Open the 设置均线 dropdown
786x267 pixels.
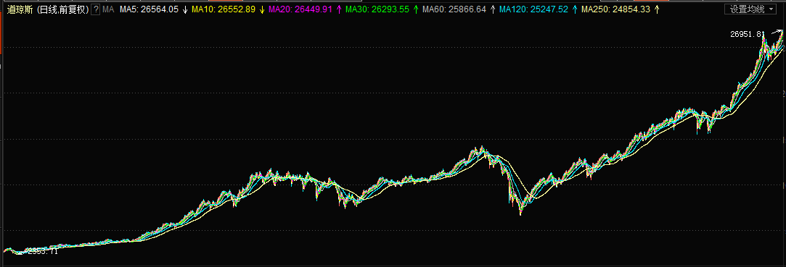pyautogui.click(x=753, y=9)
